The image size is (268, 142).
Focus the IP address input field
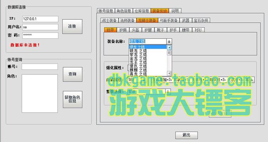point(40,19)
